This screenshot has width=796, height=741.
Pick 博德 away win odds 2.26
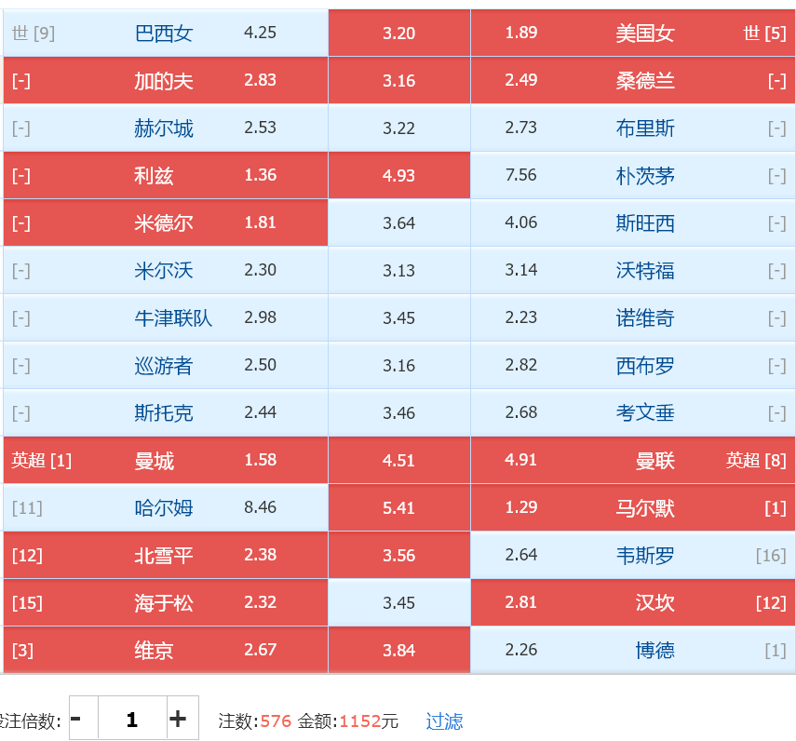coord(632,650)
